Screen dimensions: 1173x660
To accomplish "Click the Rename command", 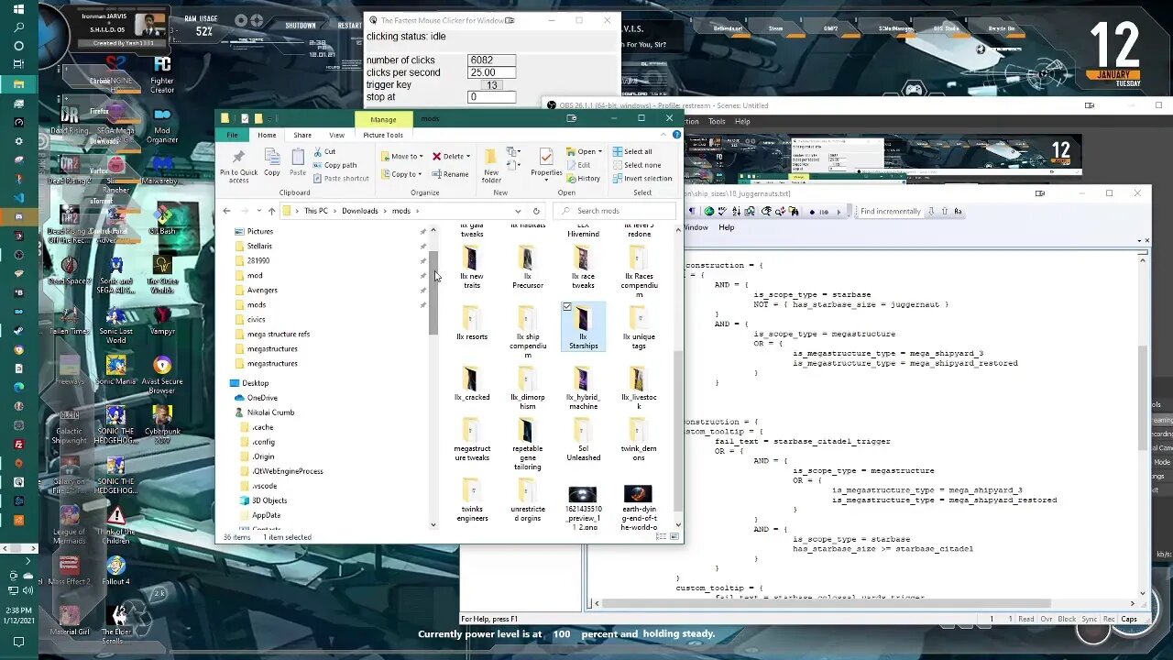I will [x=450, y=174].
